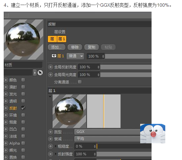The height and width of the screenshot is (160, 182).
Task: Click the 移除 button
Action: [x=75, y=47]
